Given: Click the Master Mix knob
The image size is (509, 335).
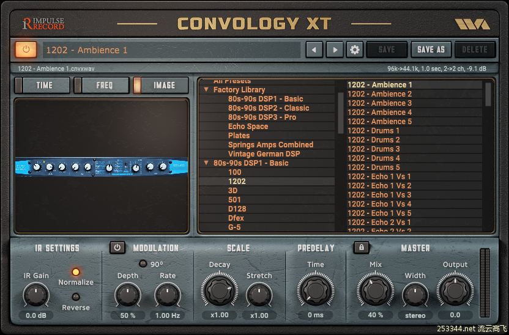Looking at the screenshot, I should click(376, 290).
